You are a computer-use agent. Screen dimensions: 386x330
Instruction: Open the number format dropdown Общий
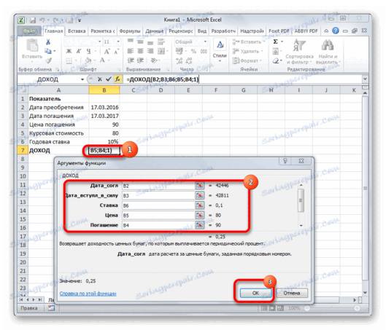(205, 42)
